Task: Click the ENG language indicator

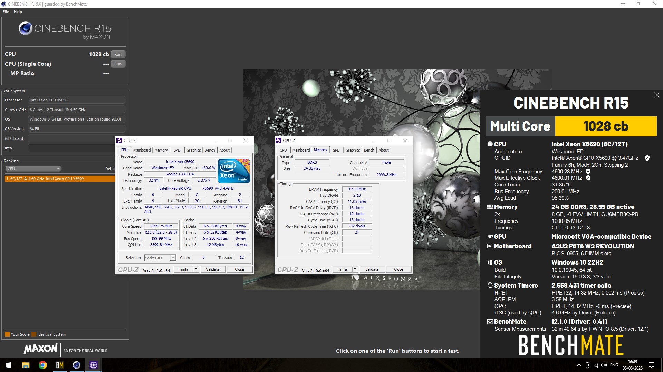Action: 614,365
